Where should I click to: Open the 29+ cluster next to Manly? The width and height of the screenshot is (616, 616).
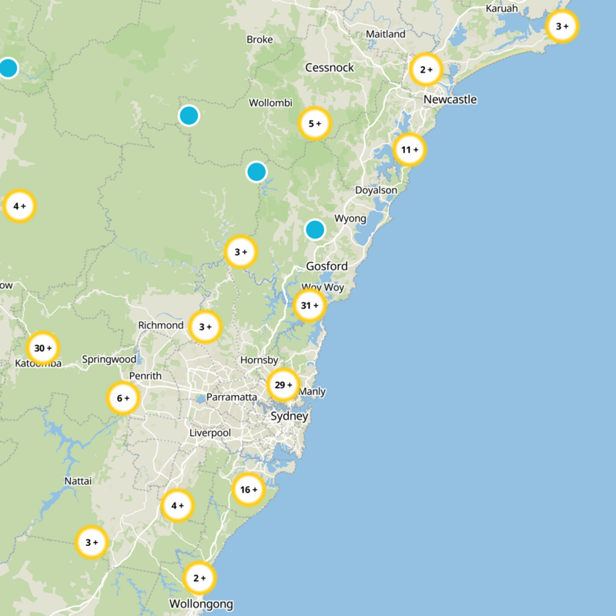283,384
